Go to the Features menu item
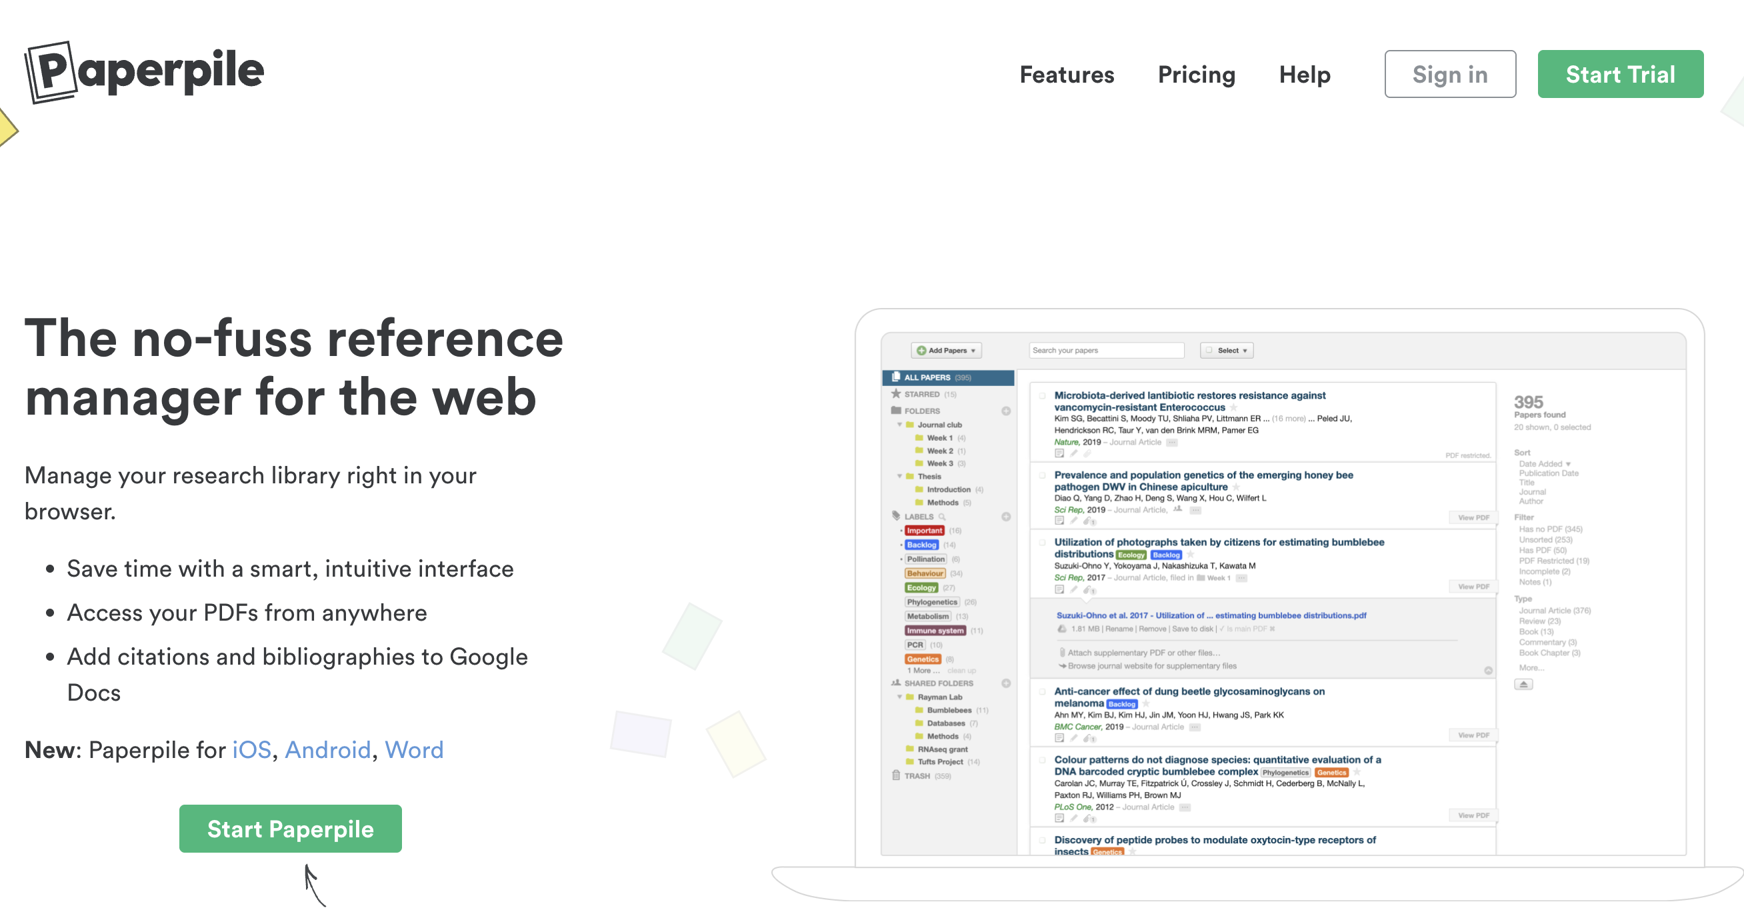 (1066, 75)
